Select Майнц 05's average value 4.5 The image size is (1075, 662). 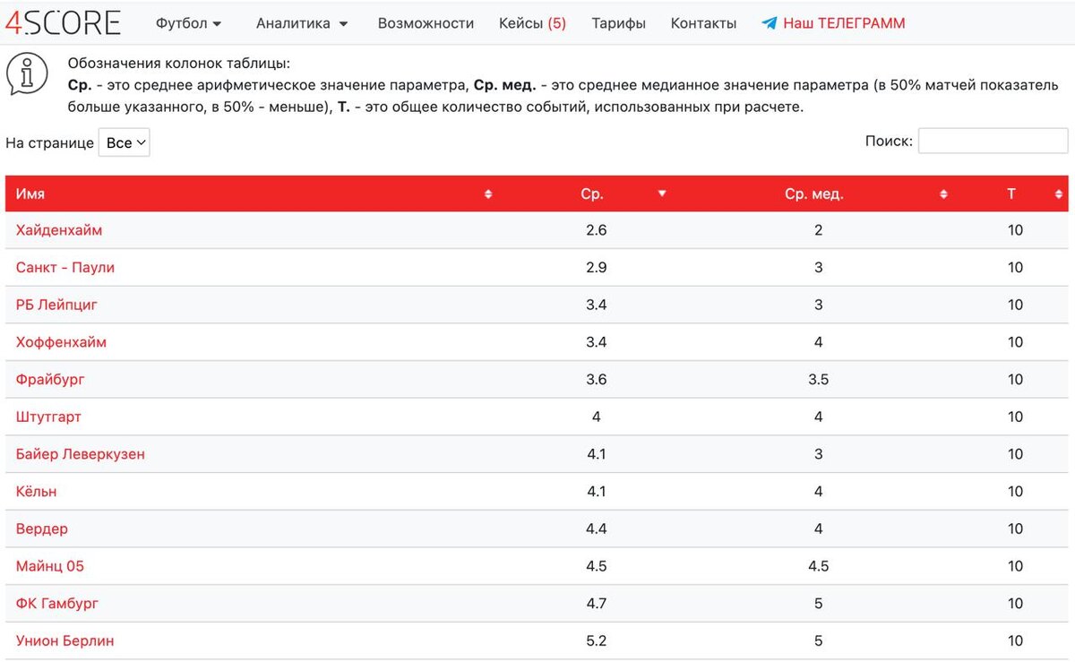point(596,566)
